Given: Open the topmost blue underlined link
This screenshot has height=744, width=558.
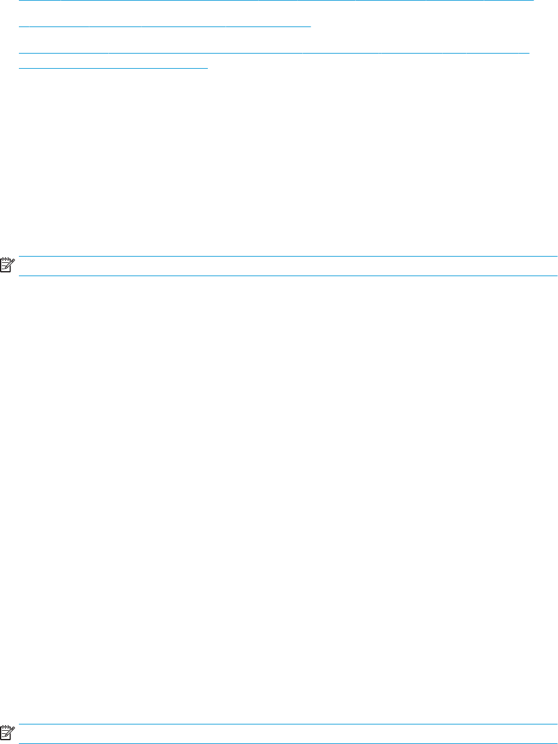Looking at the screenshot, I should pos(276,1).
